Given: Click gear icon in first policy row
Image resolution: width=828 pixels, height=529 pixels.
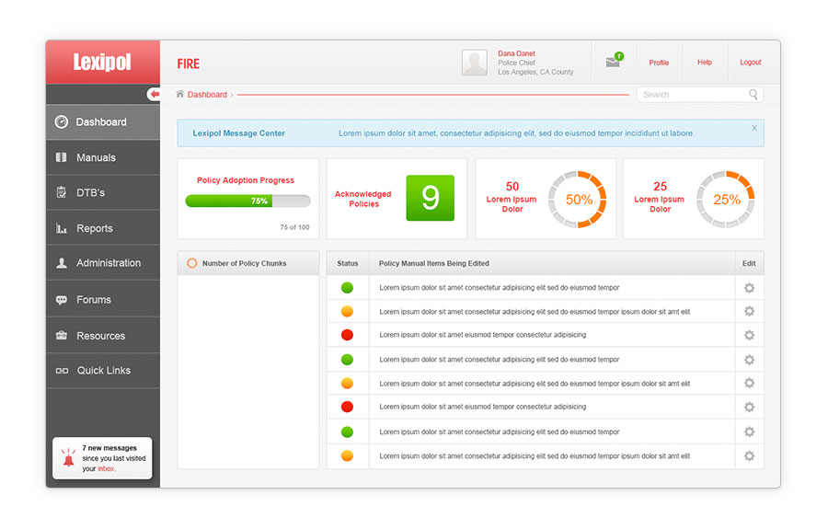Looking at the screenshot, I should tap(749, 288).
